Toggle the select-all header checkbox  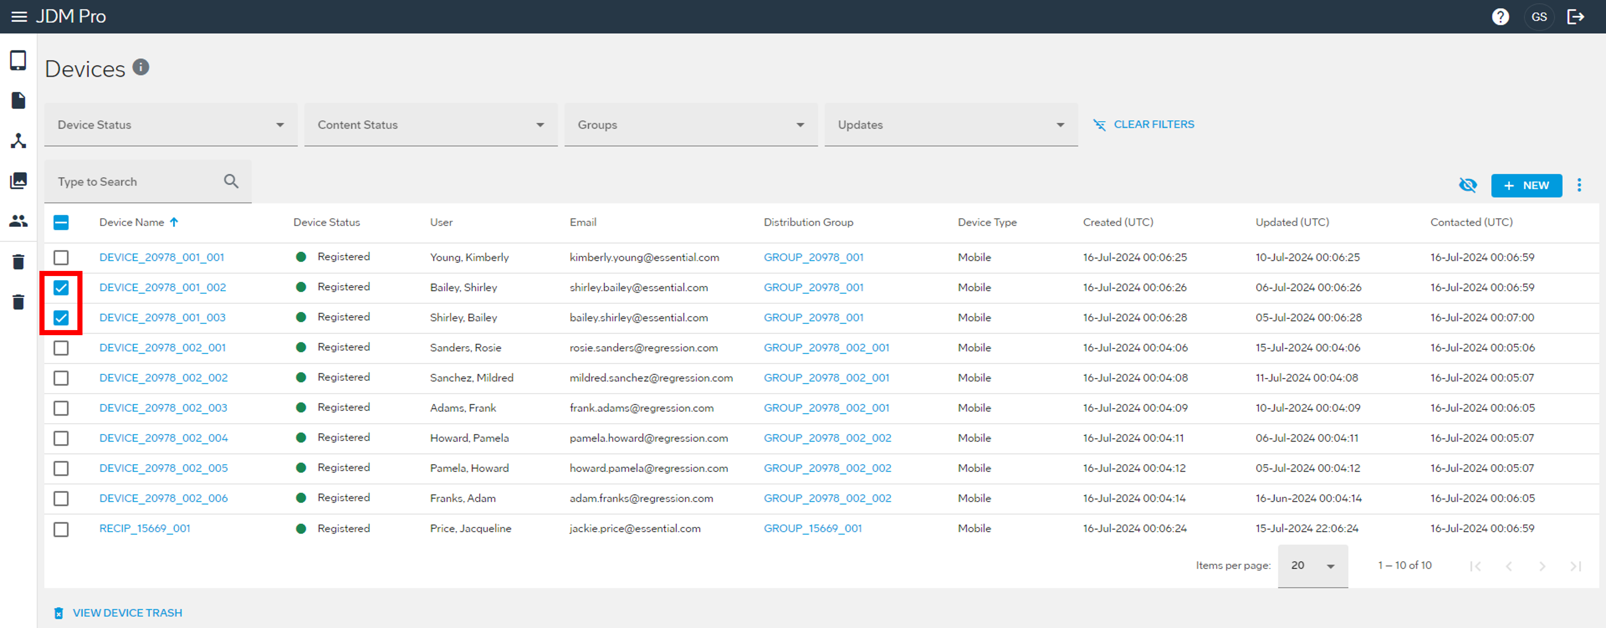[61, 223]
